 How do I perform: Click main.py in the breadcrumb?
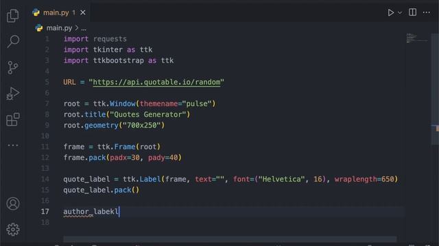59,28
